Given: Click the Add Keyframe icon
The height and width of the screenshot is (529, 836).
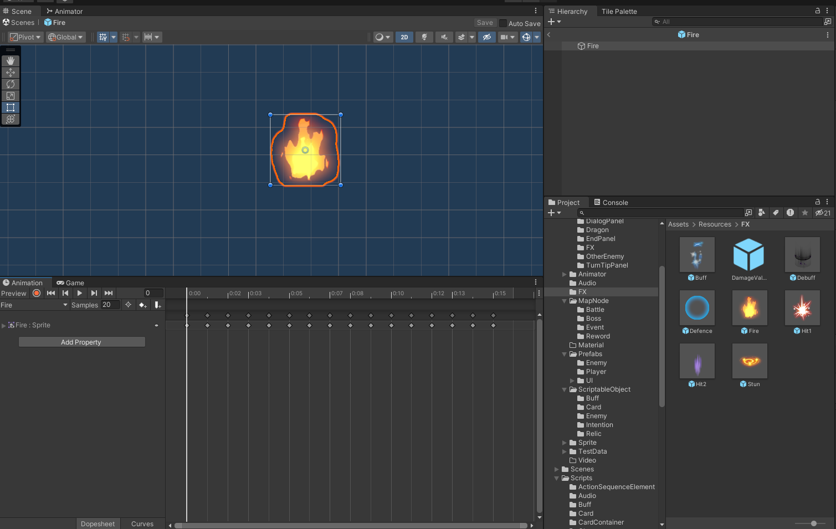Looking at the screenshot, I should click(x=143, y=305).
